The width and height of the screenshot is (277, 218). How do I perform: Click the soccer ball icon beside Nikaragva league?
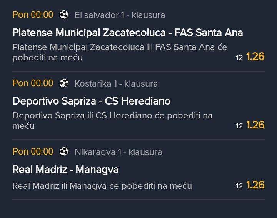coord(64,151)
